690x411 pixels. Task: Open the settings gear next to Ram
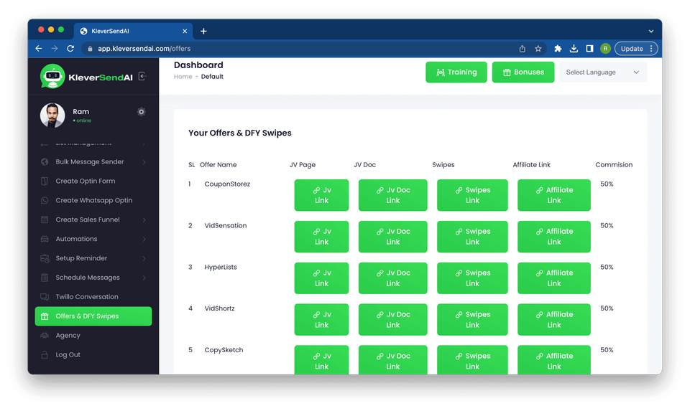[x=142, y=112]
